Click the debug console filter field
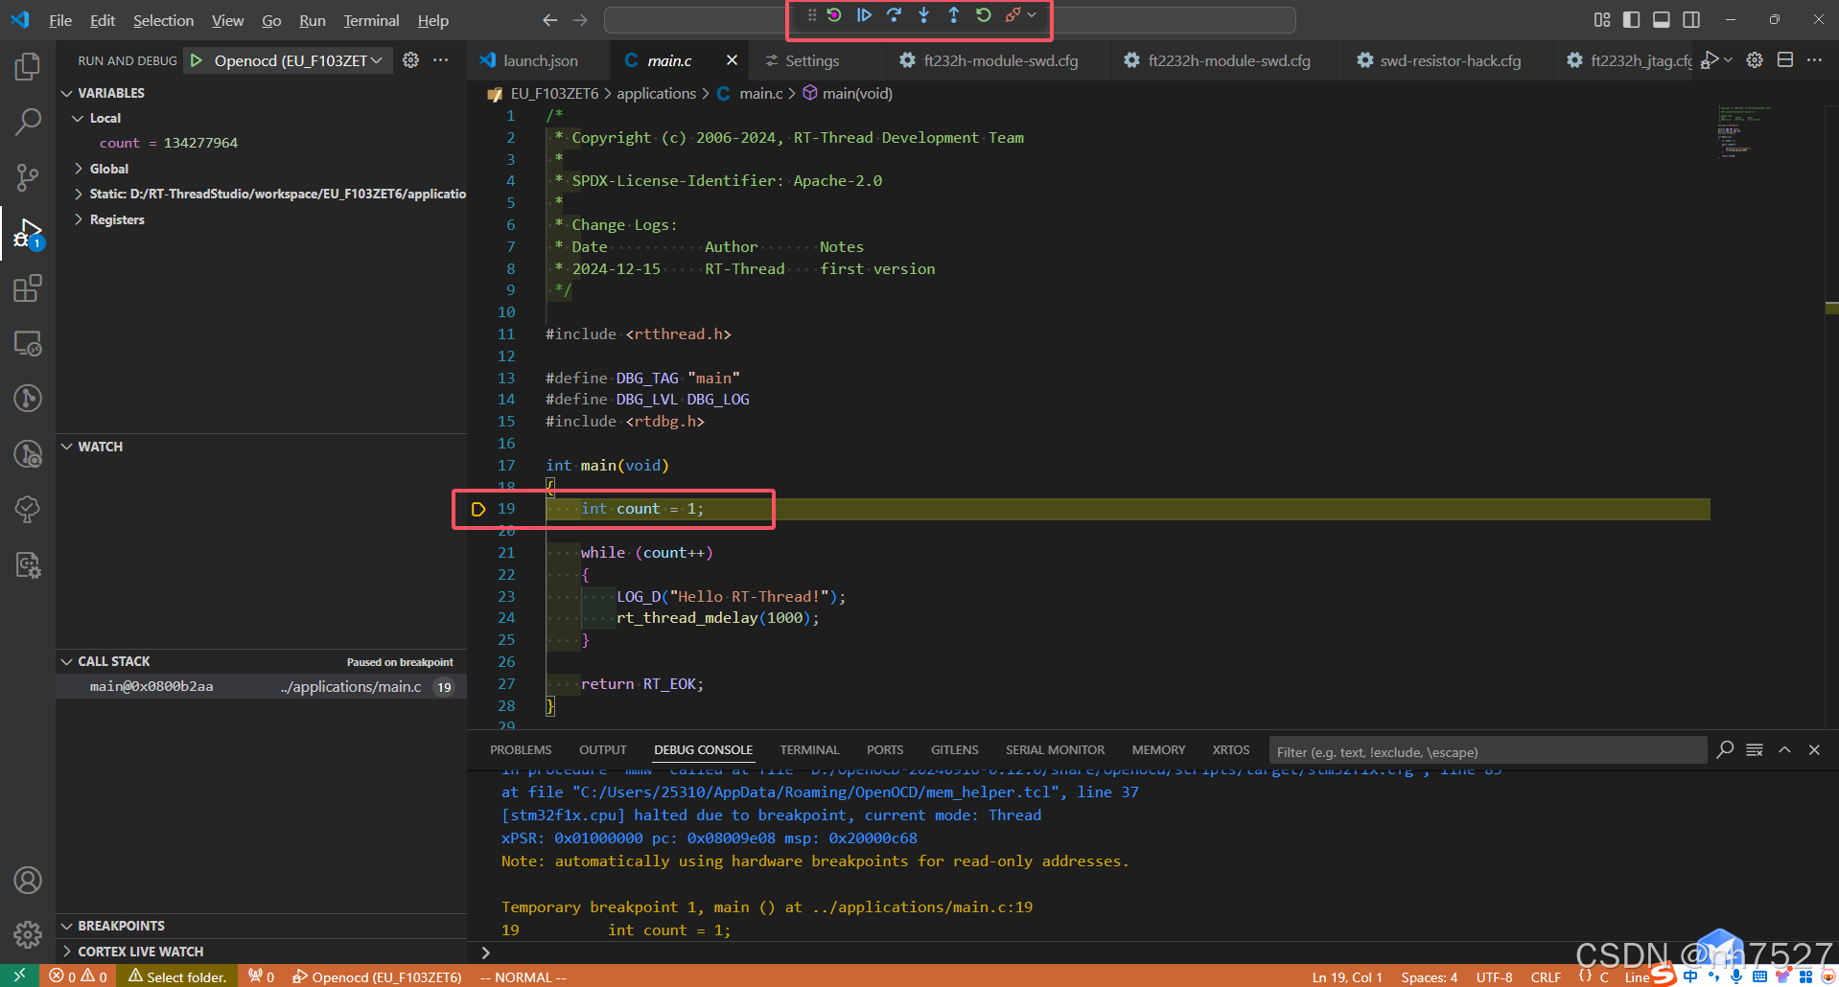The image size is (1839, 987). coord(1487,751)
